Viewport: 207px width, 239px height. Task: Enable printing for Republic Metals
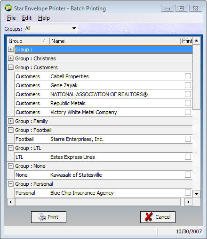pos(188,103)
